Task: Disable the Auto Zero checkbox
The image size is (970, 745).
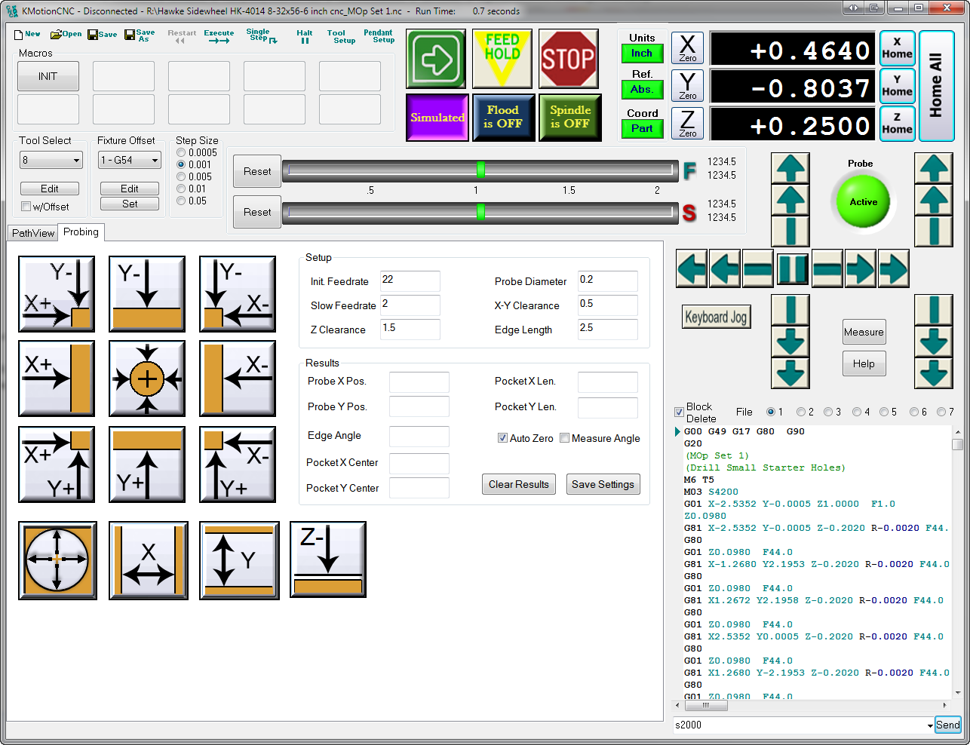Action: [502, 438]
